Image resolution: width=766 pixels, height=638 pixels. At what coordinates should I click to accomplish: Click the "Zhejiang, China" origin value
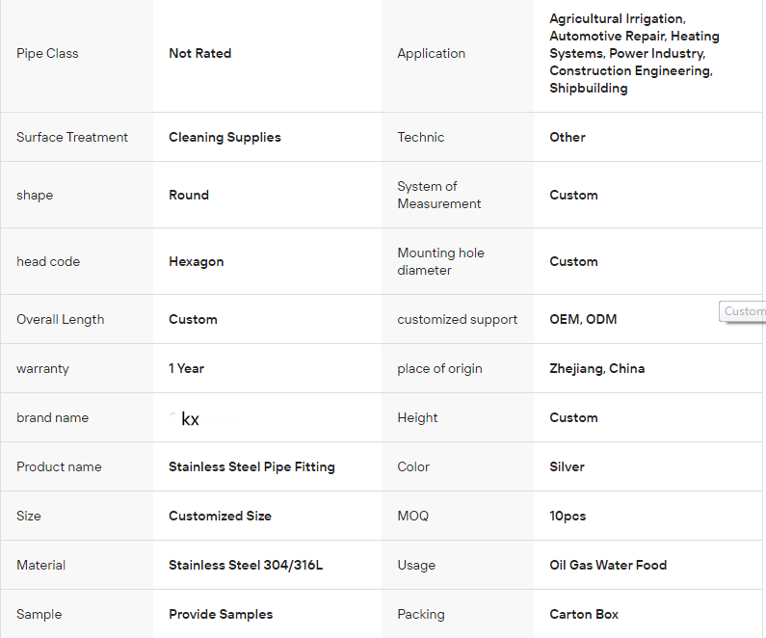coord(596,369)
